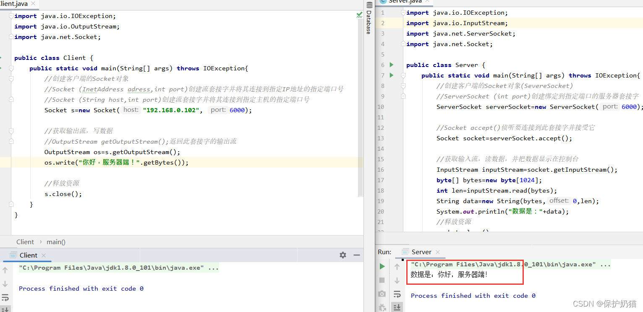The width and height of the screenshot is (643, 312).
Task: Rerun the Server program with green play icon
Action: click(x=382, y=266)
